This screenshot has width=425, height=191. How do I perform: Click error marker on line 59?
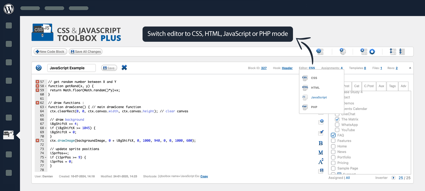pos(37,90)
